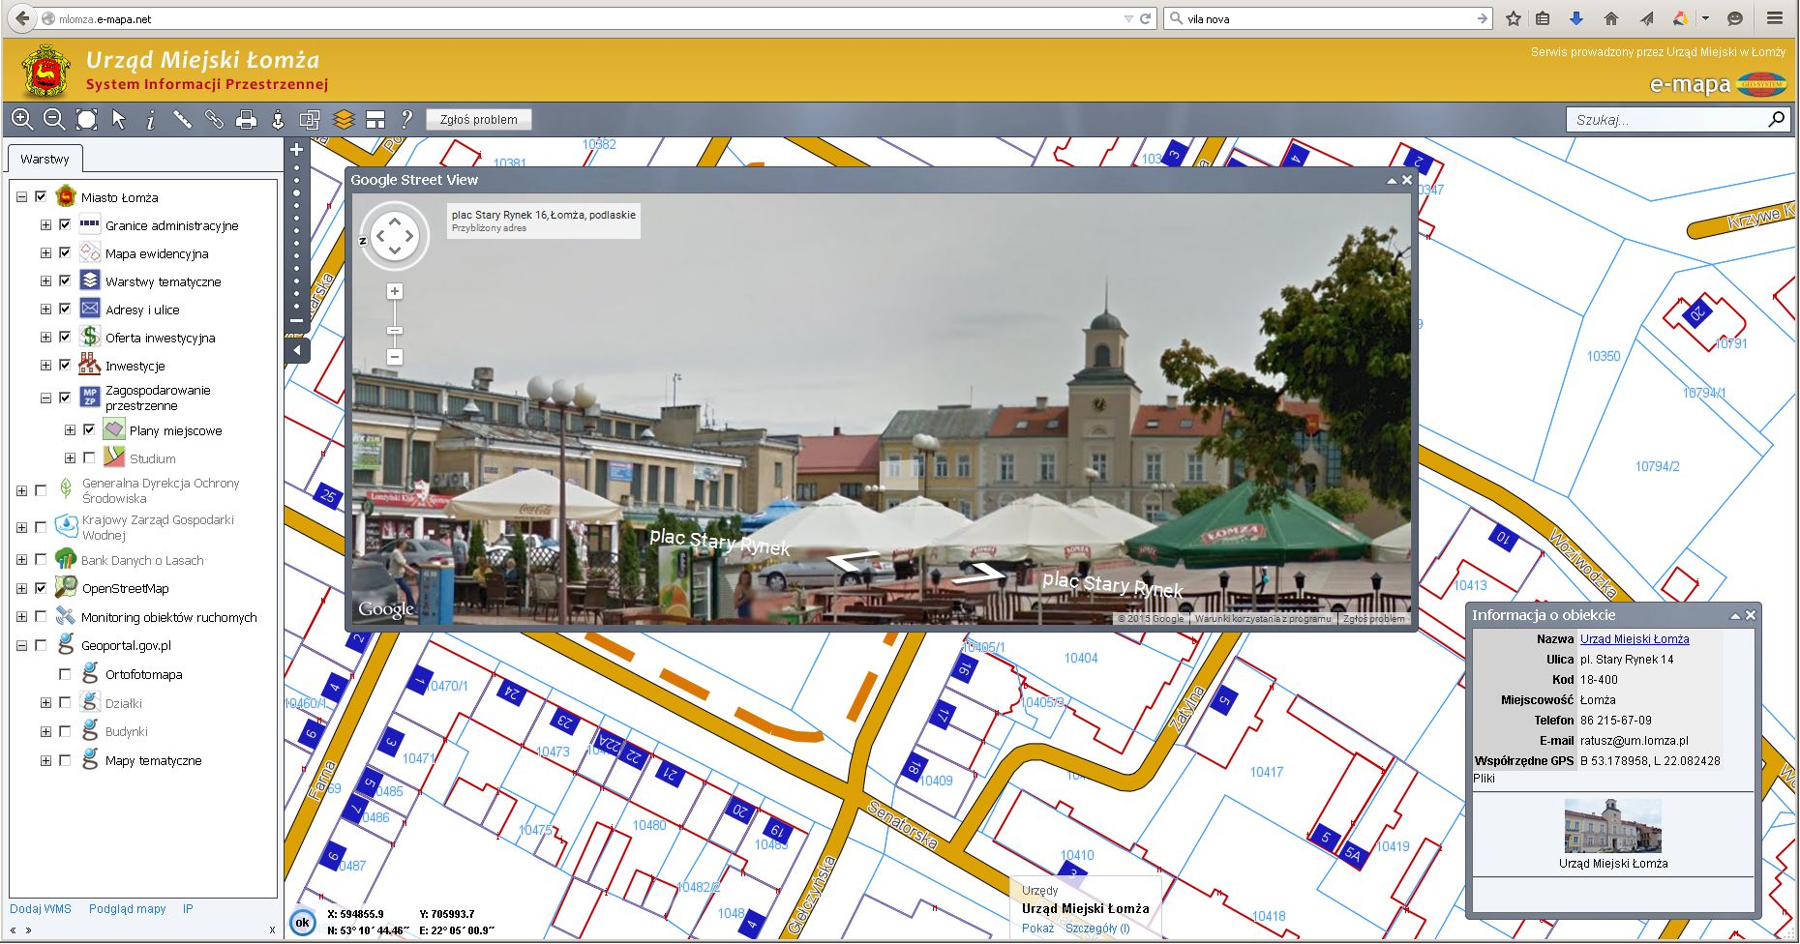
Task: Select the zoom out magnifier tool
Action: point(54,119)
